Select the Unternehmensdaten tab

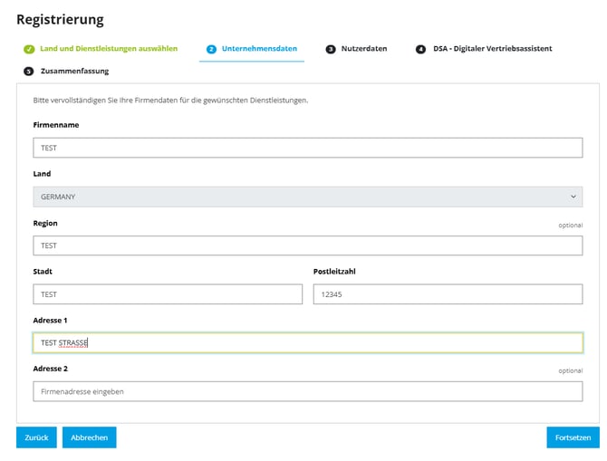(259, 49)
